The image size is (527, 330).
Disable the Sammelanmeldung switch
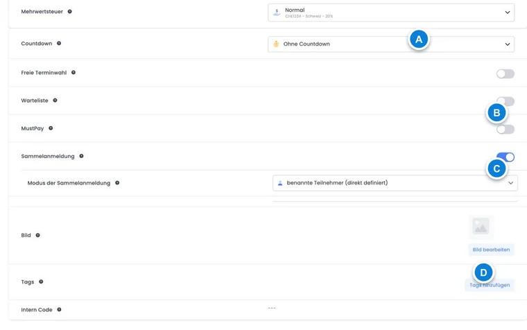(x=505, y=157)
